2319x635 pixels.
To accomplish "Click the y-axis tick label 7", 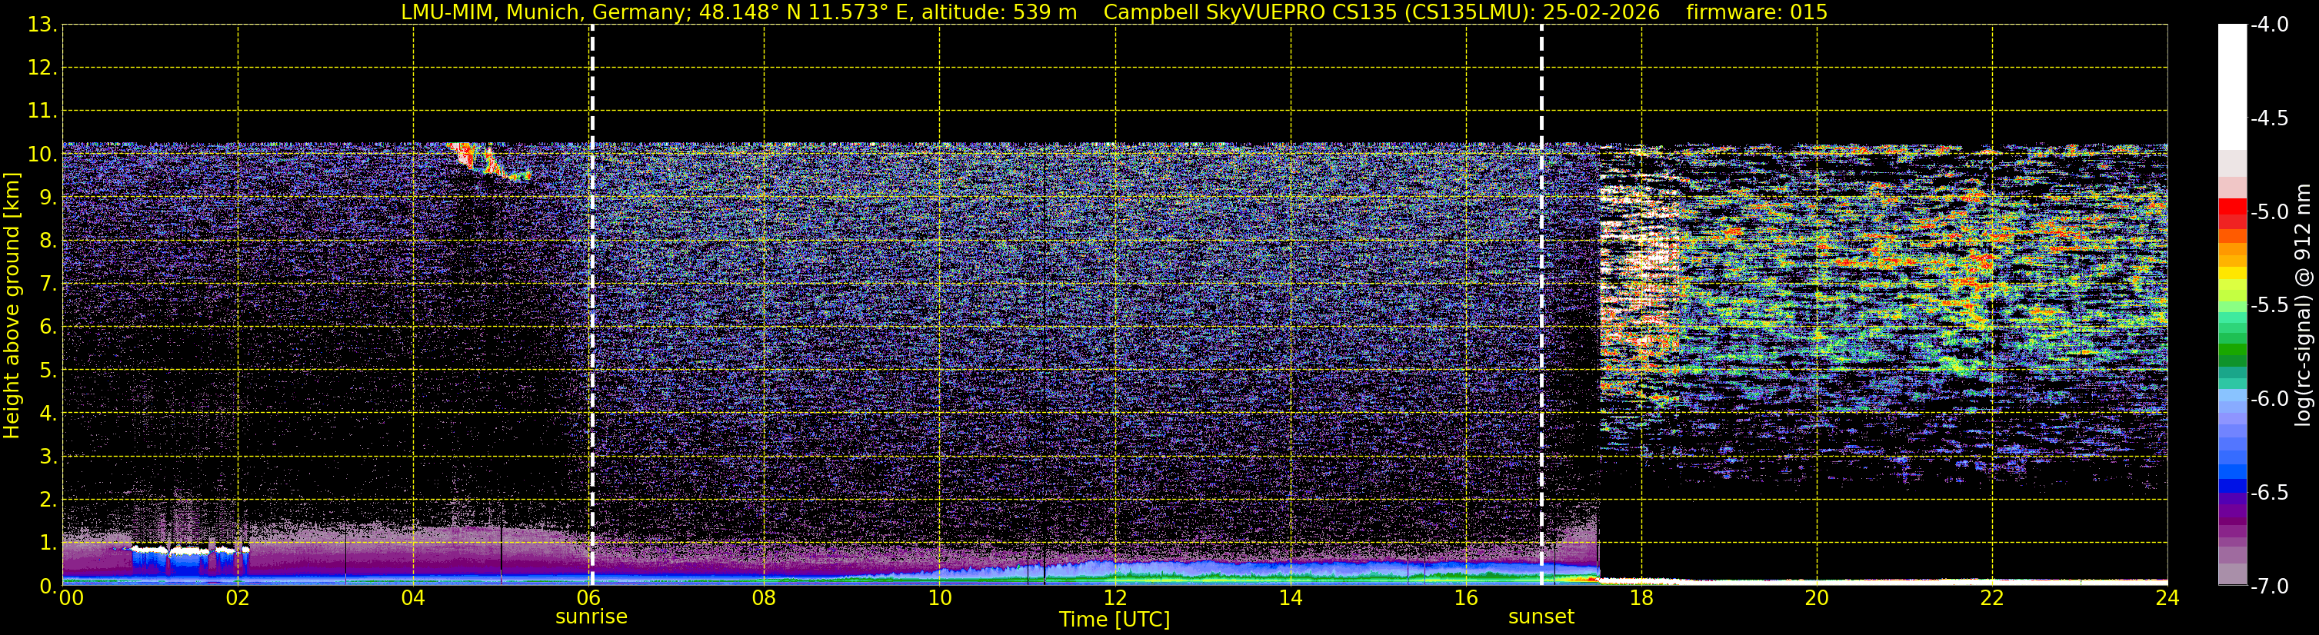I will (48, 284).
